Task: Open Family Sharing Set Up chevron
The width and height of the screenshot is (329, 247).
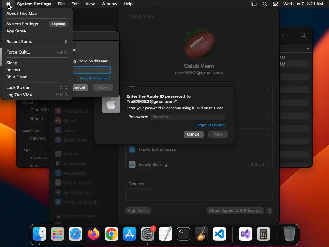Action: 268,164
